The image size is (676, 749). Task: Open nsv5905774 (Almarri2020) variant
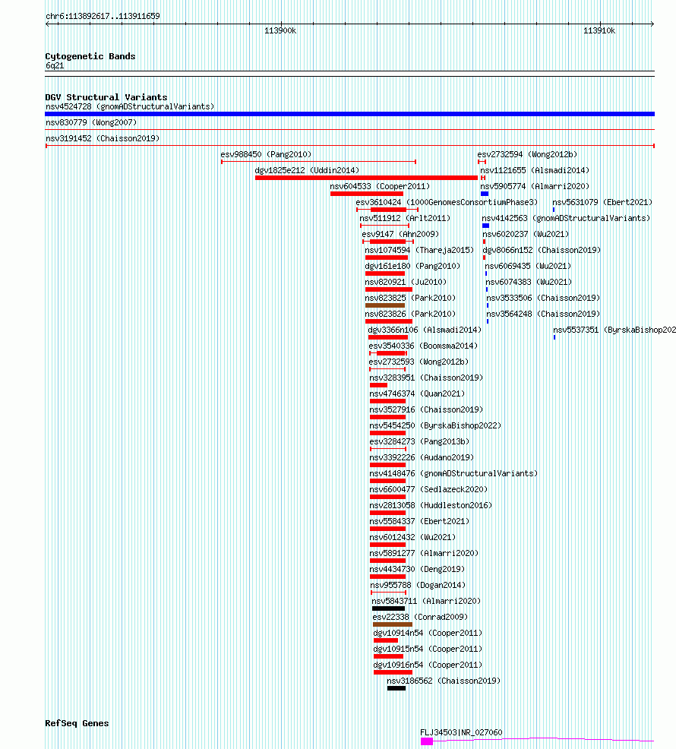pyautogui.click(x=535, y=186)
